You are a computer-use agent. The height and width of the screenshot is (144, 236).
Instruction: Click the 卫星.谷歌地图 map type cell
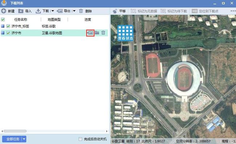pos(52,33)
